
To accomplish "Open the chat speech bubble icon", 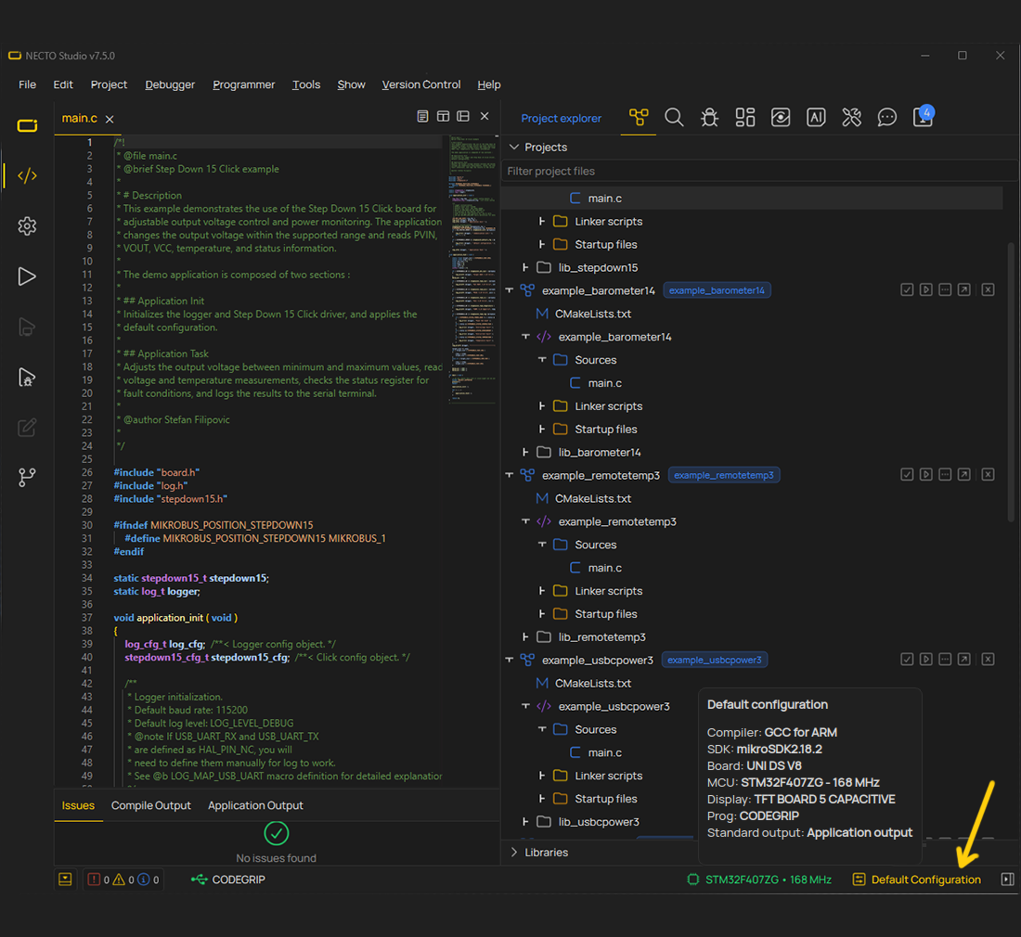I will click(x=886, y=117).
